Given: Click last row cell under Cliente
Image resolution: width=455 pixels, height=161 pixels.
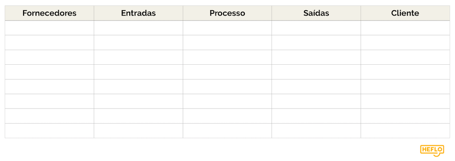Looking at the screenshot, I should (x=405, y=131).
